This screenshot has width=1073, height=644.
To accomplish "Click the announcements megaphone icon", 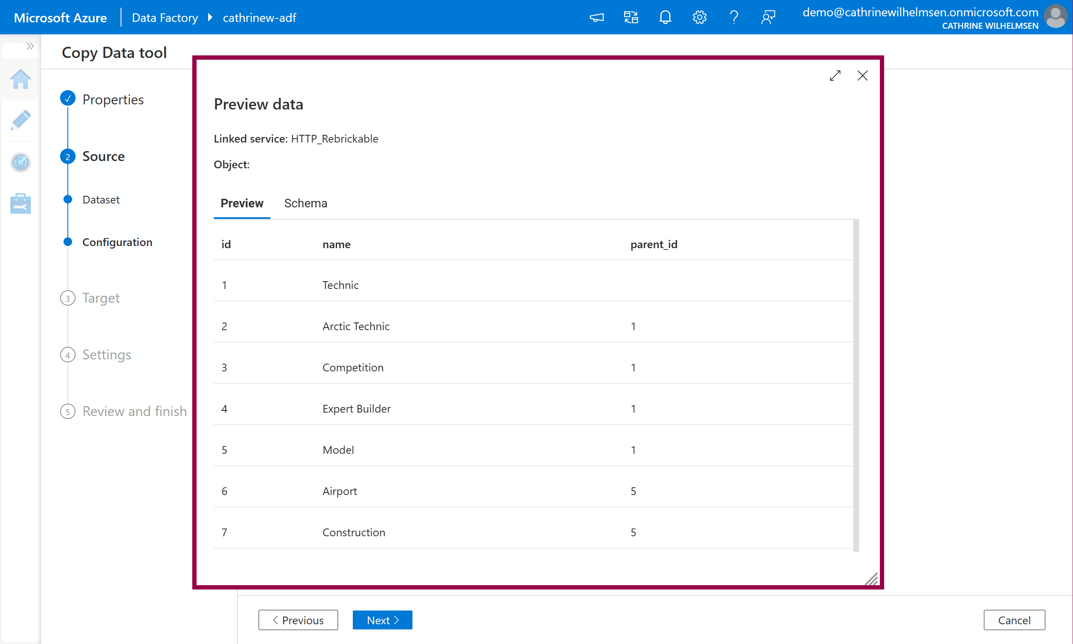I will 596,17.
